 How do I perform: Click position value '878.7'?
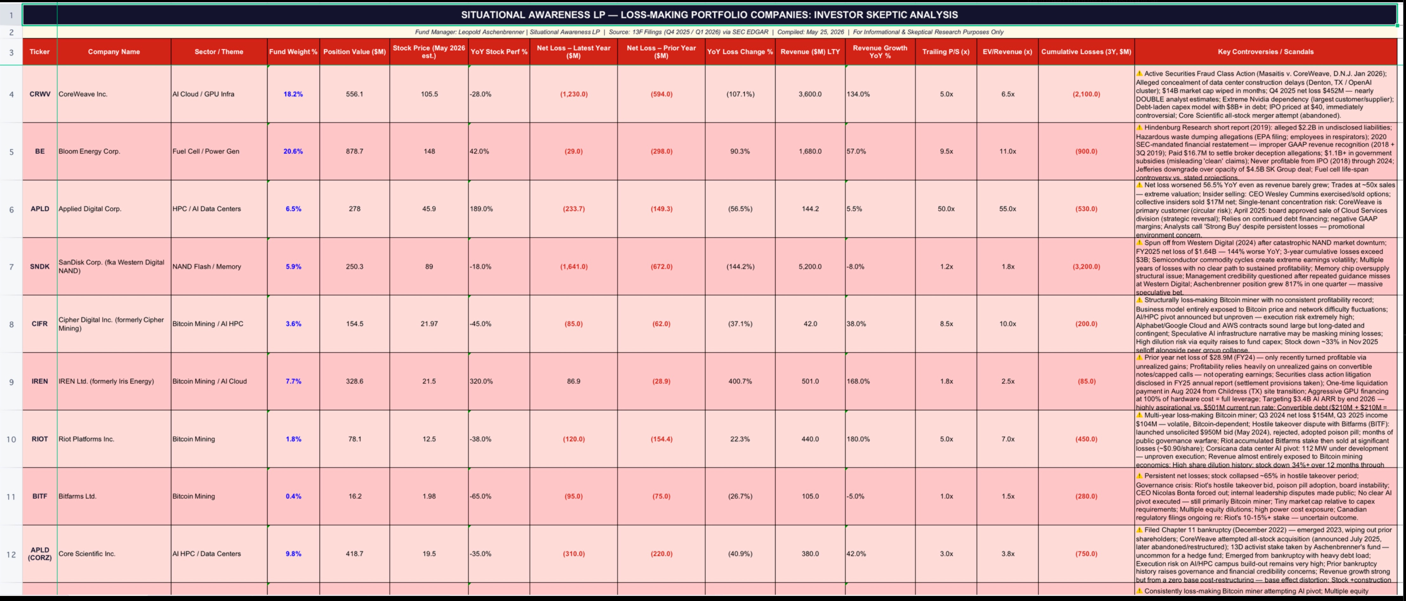355,152
